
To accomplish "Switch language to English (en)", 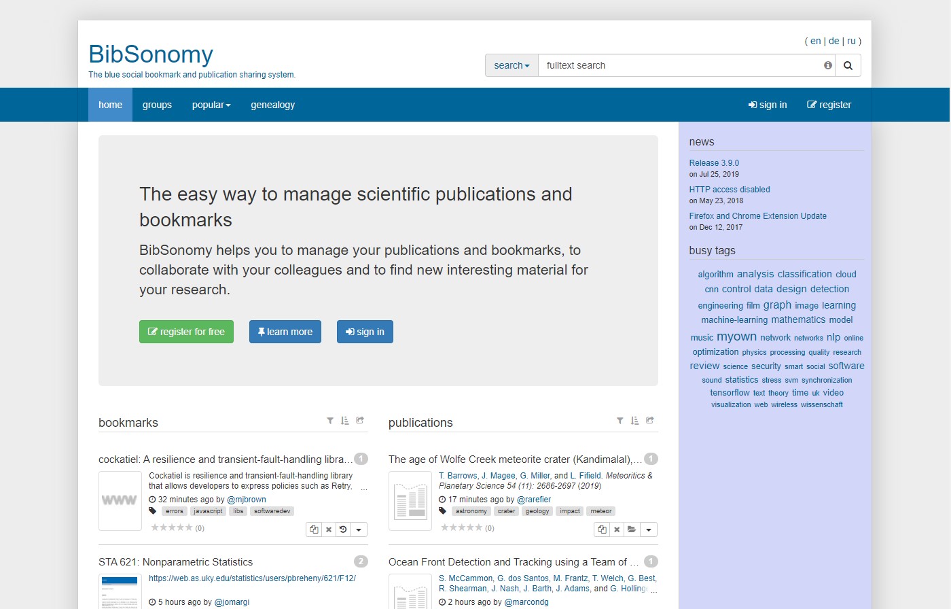I will [x=816, y=41].
